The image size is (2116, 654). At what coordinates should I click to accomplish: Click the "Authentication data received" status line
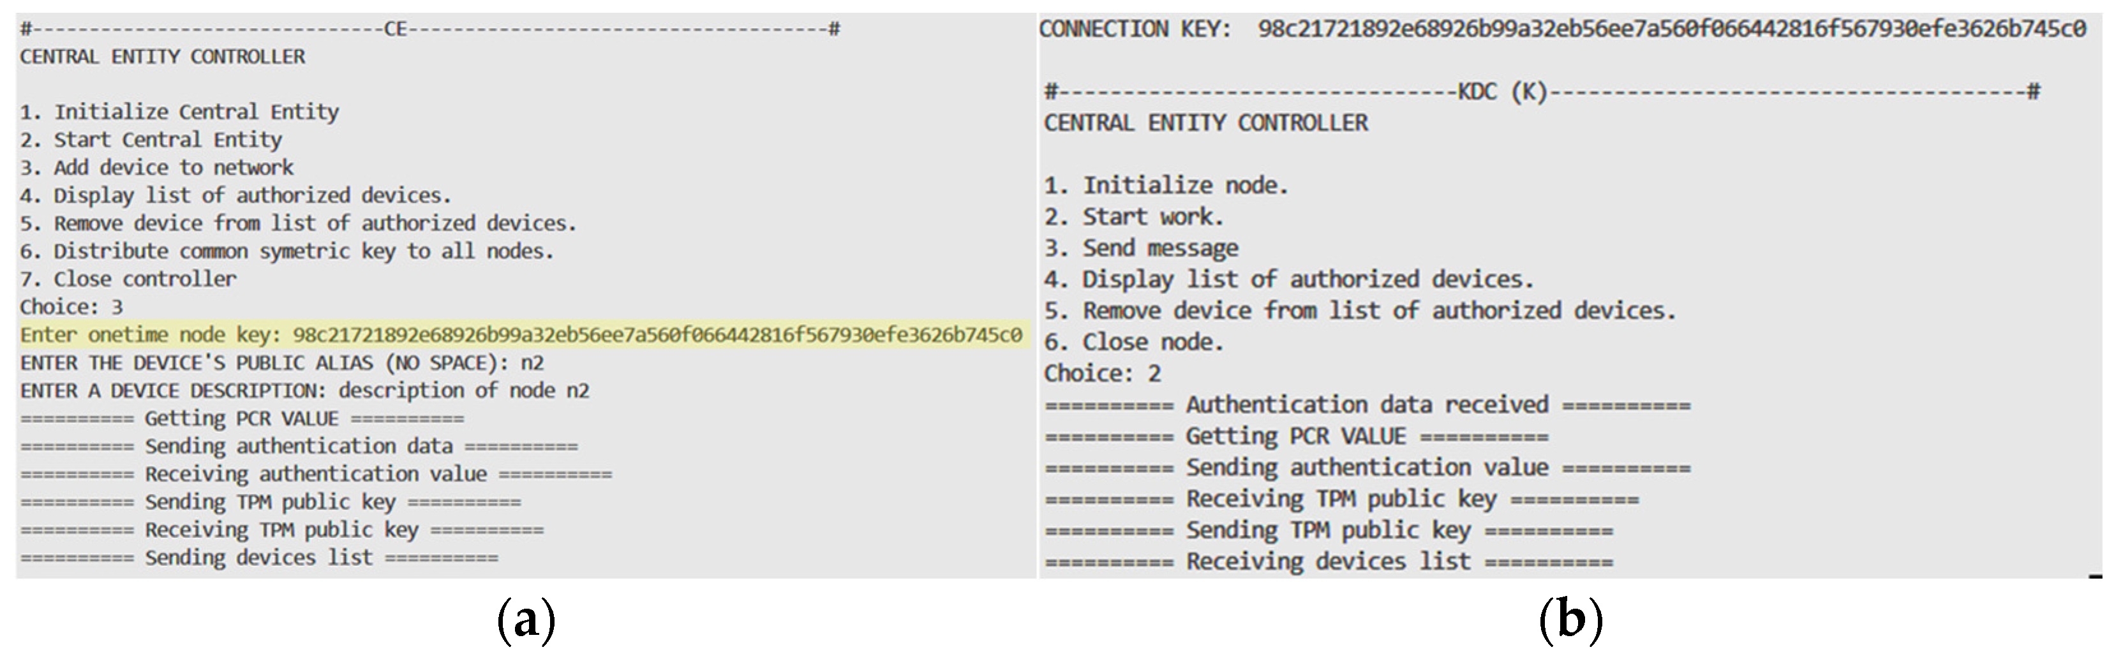pyautogui.click(x=1367, y=405)
